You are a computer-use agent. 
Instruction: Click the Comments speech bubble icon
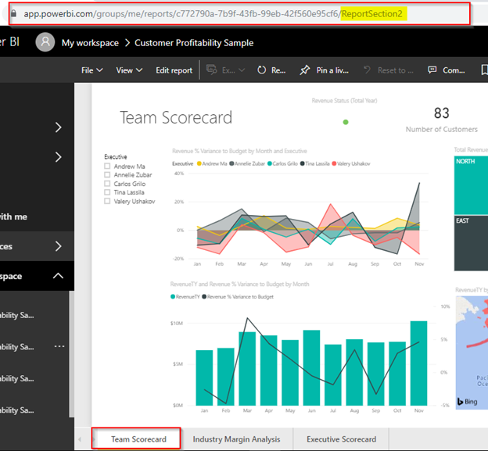[x=432, y=70]
